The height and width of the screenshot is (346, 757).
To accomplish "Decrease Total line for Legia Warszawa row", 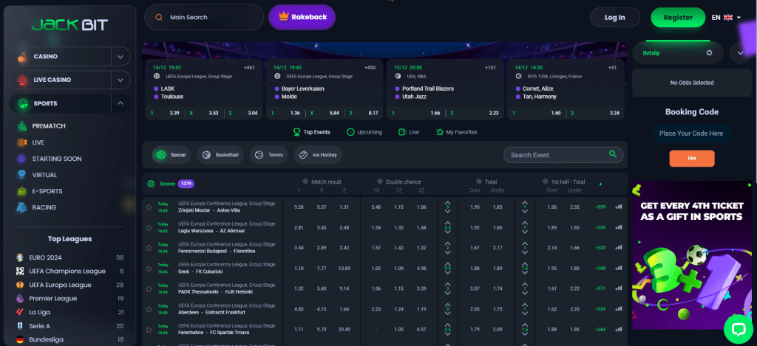I will coord(447,232).
